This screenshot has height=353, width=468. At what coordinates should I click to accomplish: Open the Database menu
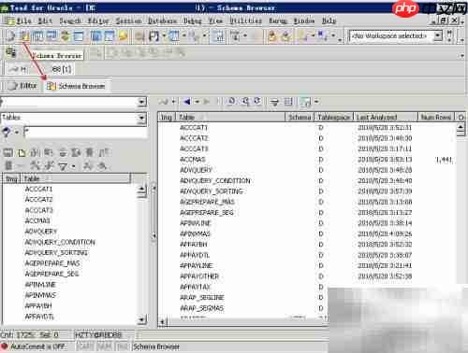pos(162,21)
